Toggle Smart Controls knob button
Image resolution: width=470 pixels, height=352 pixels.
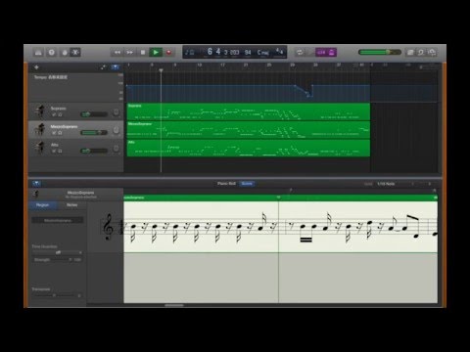(65, 52)
